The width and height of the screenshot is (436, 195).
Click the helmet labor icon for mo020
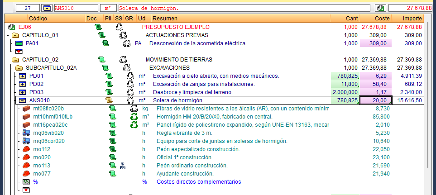(x=26, y=157)
